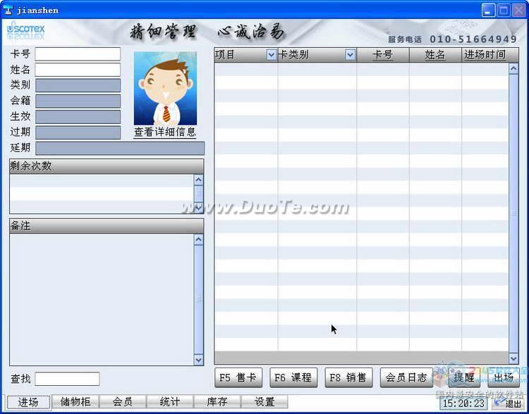
Task: Click the F5 售卡 button
Action: click(x=238, y=377)
